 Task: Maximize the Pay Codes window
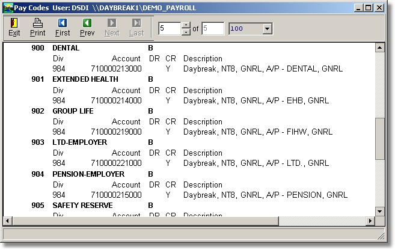tap(369, 8)
